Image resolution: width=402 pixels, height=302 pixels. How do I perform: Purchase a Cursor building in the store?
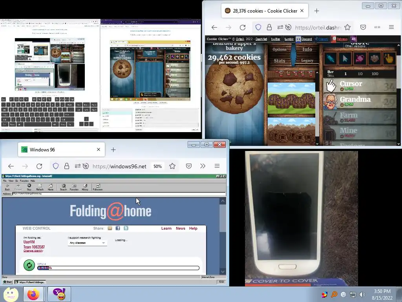point(360,86)
